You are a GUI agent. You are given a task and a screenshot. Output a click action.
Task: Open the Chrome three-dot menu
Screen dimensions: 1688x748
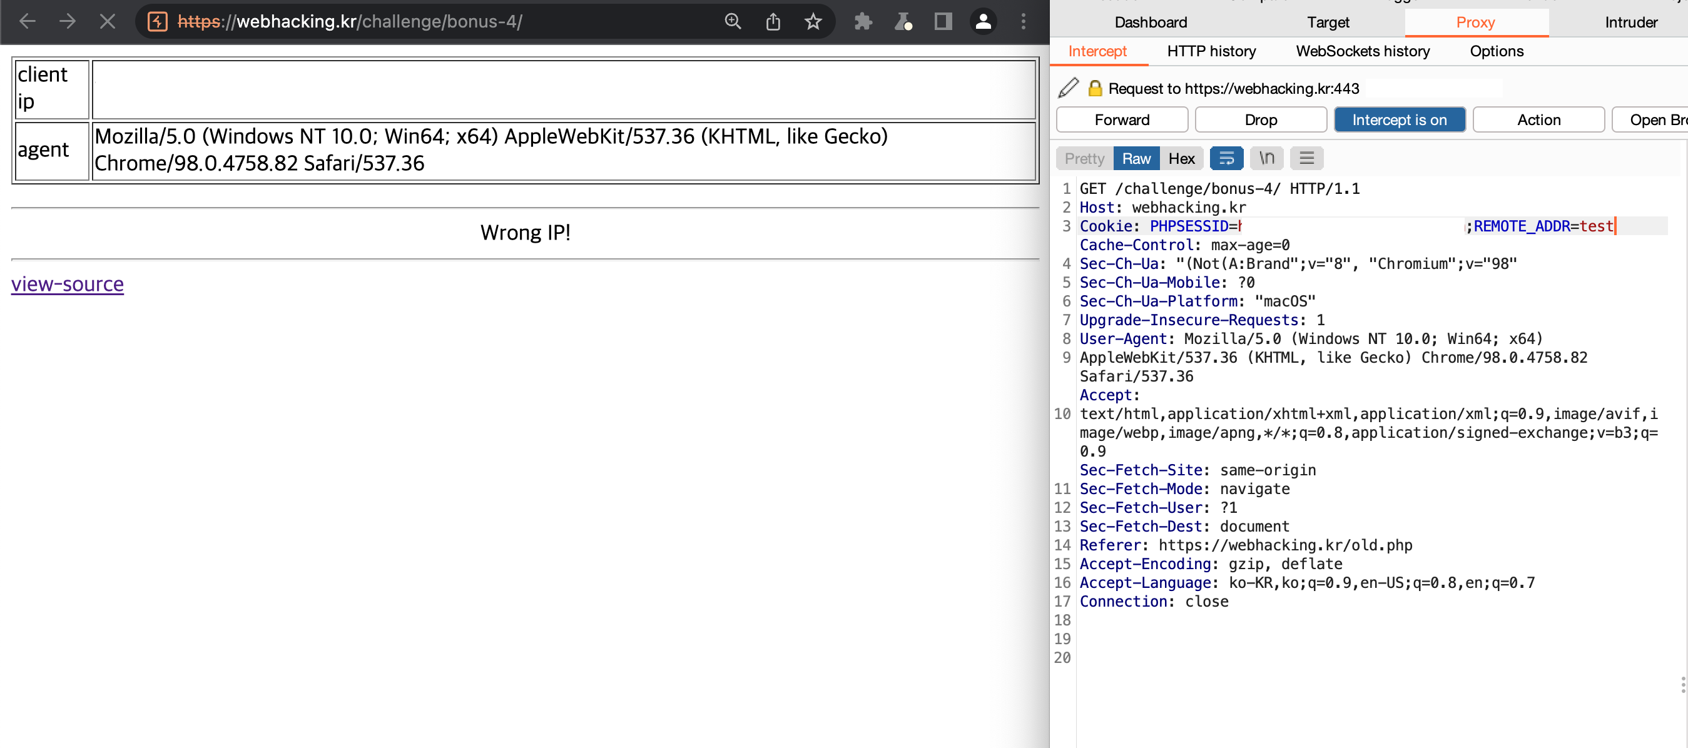(1023, 22)
